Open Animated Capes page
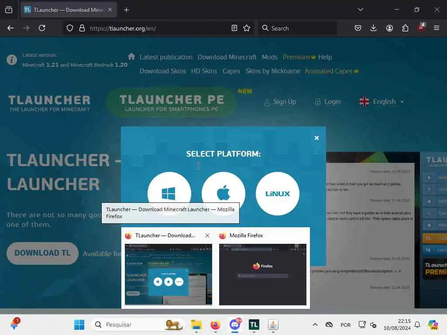Screen dimensions: 447x335 [x=332, y=71]
